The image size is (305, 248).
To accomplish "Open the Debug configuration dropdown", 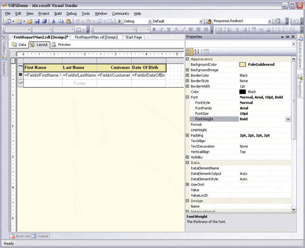I will click(149, 21).
